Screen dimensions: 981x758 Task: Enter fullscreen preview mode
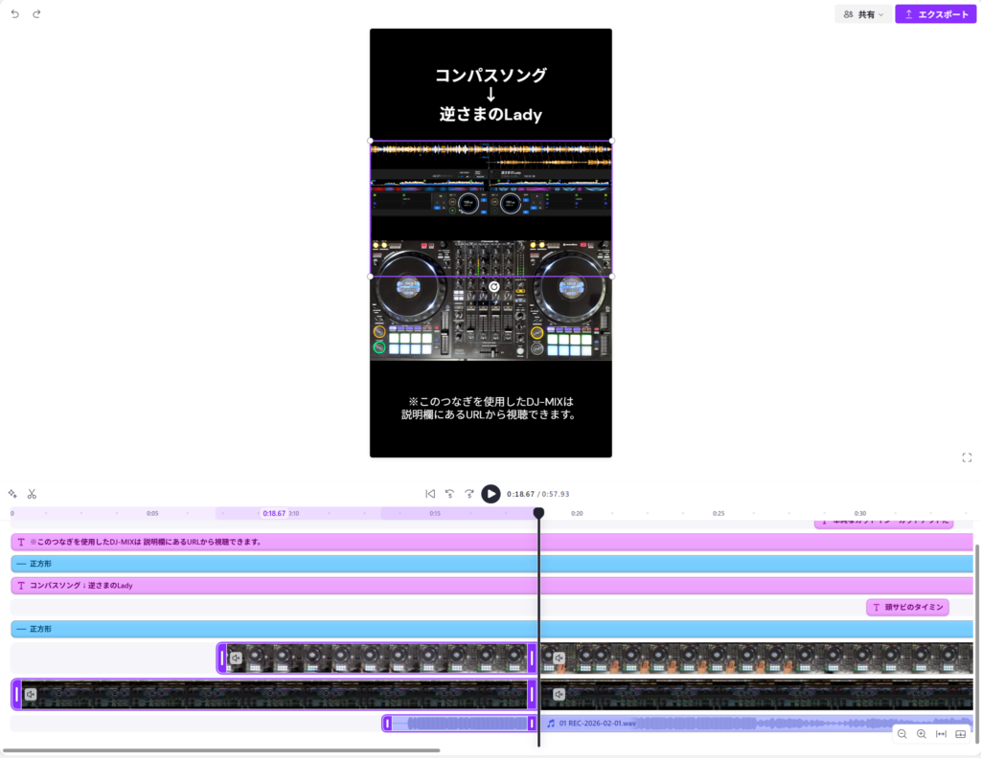point(967,457)
